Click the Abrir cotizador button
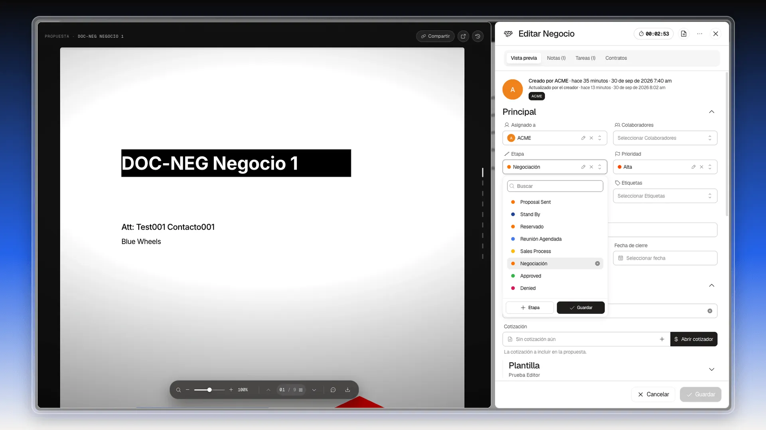 click(693, 339)
